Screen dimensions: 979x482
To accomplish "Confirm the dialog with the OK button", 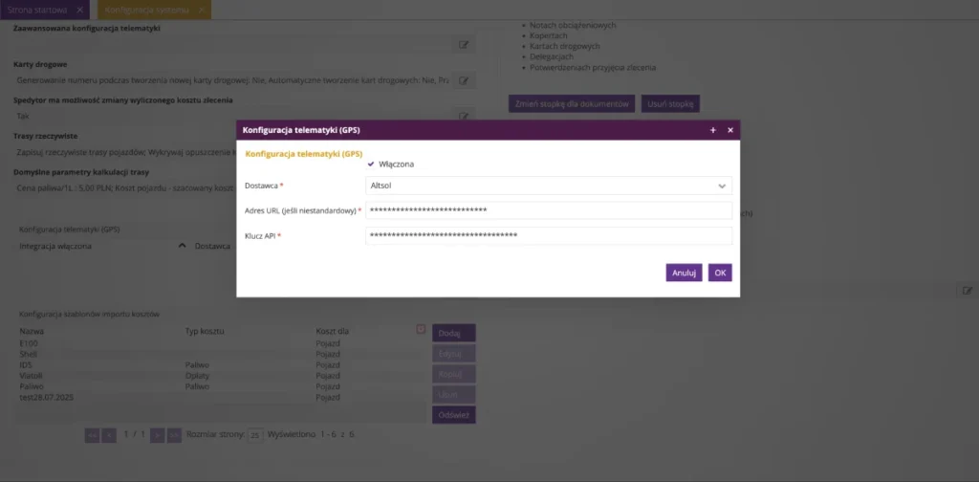I will click(x=720, y=273).
